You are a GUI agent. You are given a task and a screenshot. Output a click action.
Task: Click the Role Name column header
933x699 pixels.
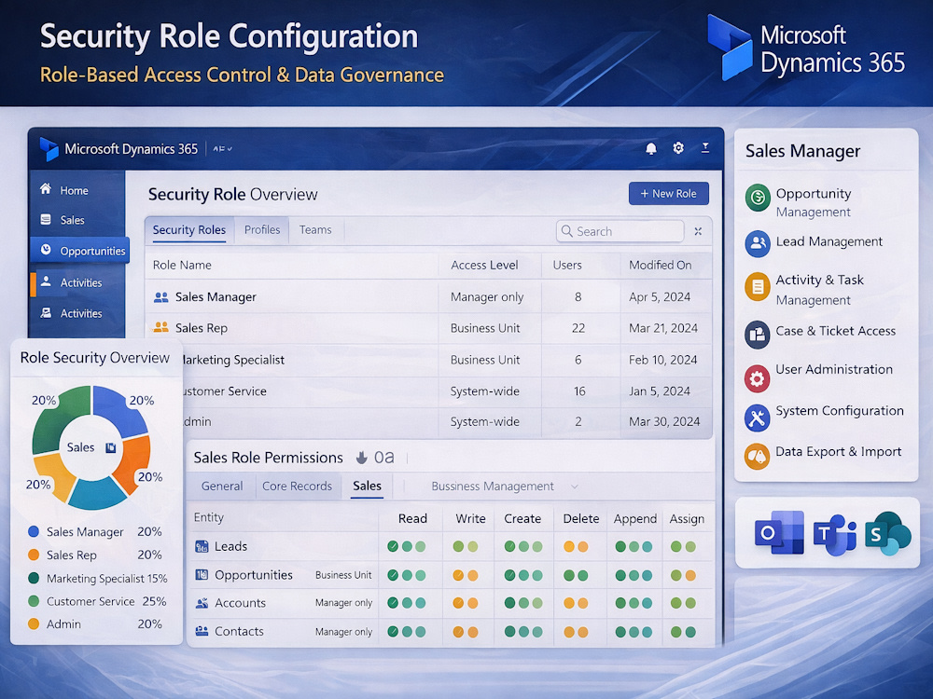tap(182, 265)
